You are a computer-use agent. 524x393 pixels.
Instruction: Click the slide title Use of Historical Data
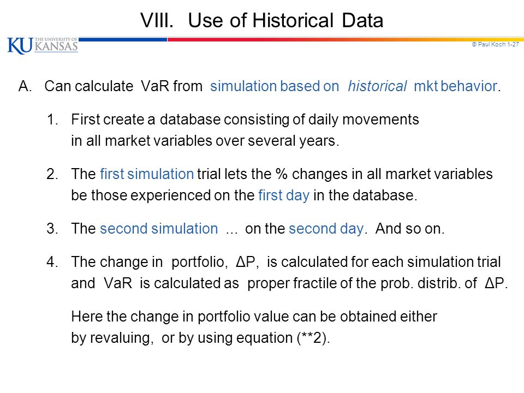(x=261, y=20)
